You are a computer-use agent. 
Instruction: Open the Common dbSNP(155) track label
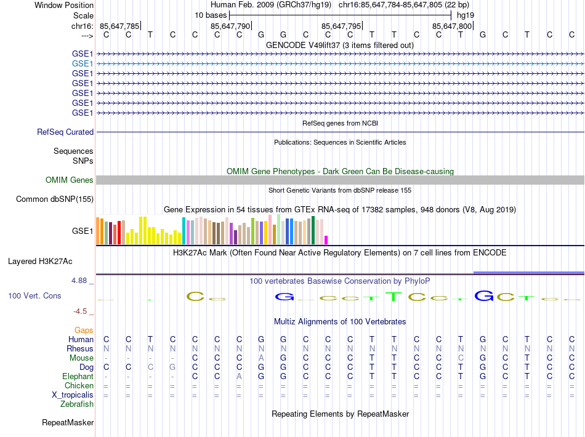tap(55, 199)
